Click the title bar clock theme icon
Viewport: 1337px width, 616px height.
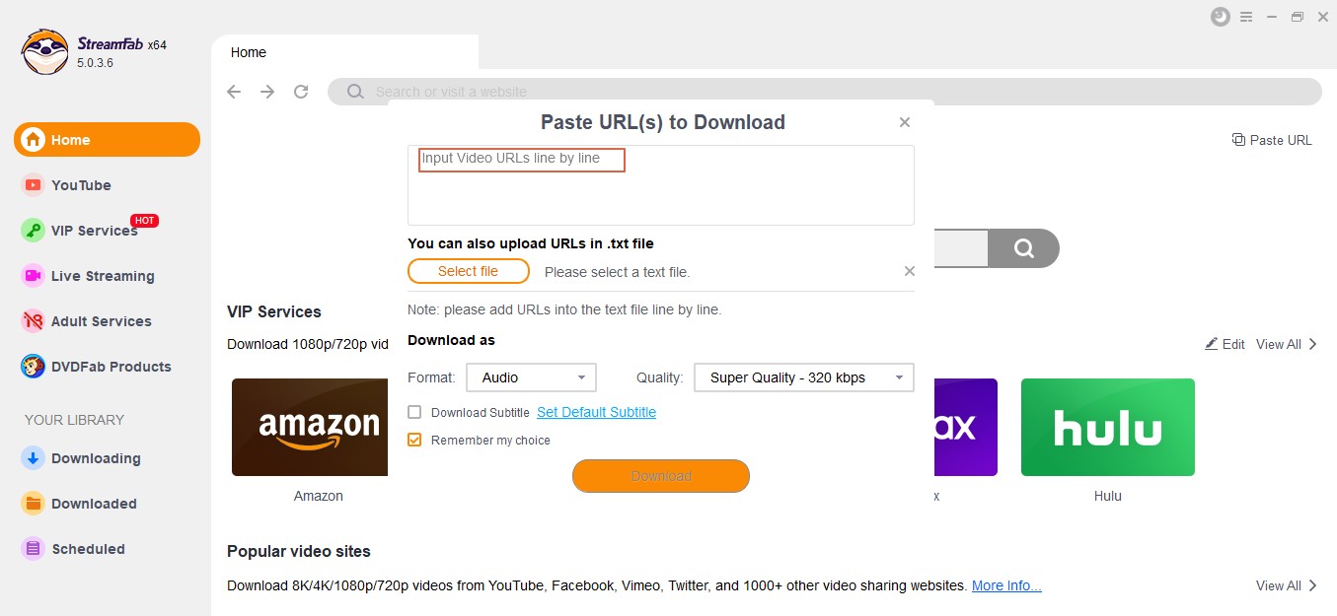[x=1221, y=17]
